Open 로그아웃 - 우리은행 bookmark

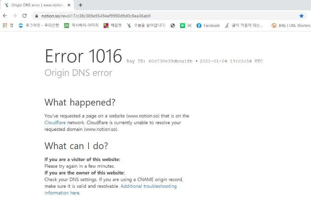pos(39,25)
